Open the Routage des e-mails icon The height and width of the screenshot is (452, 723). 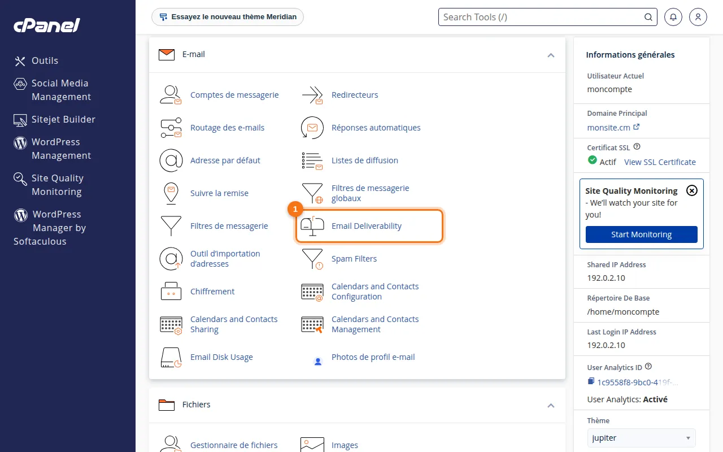171,128
